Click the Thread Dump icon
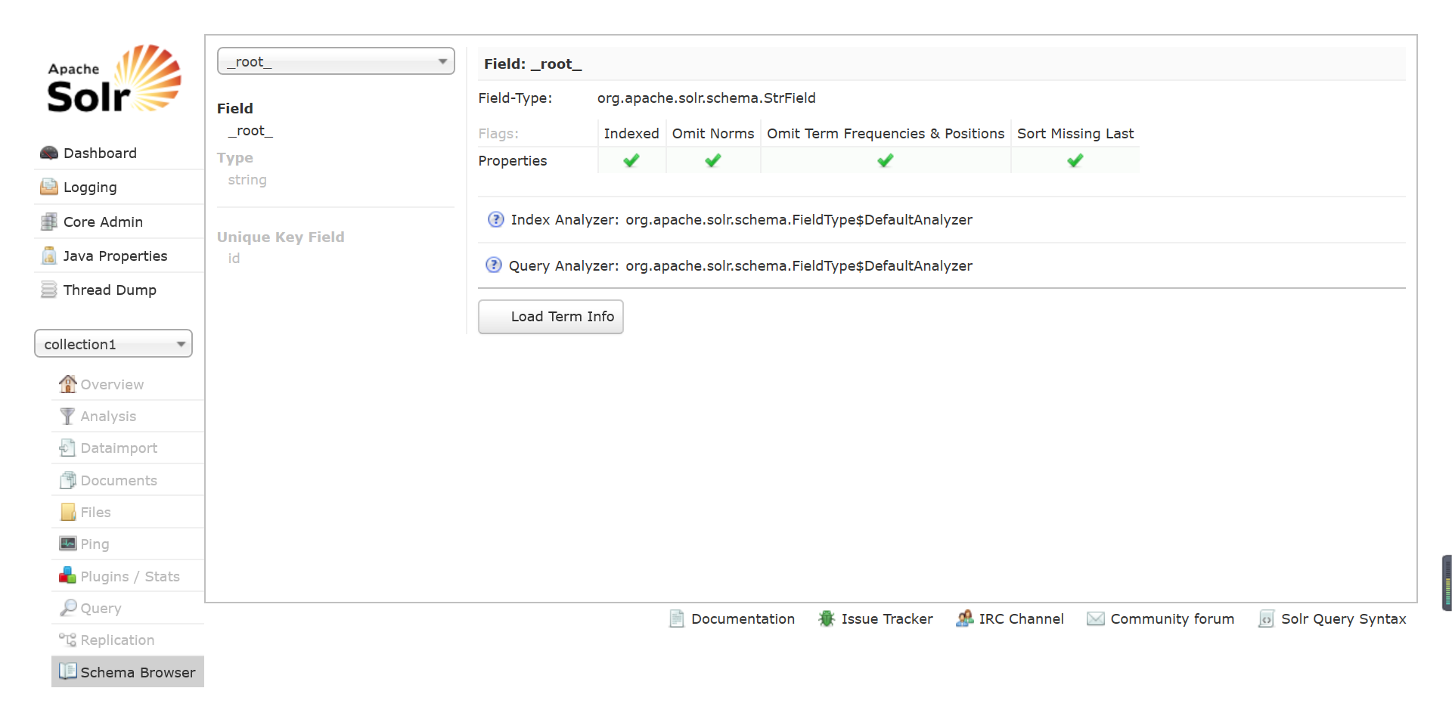Viewport: 1452px width, 719px height. pyautogui.click(x=49, y=290)
